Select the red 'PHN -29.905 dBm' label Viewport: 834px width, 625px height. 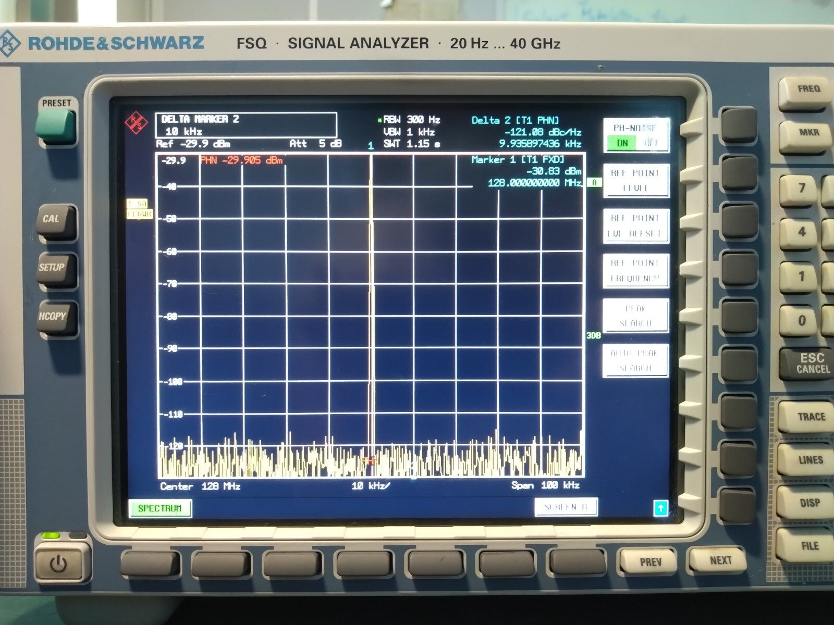(x=242, y=160)
